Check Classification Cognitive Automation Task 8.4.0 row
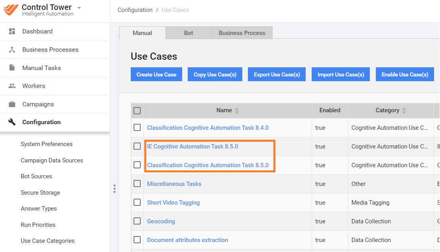The height and width of the screenshot is (252, 440). (137, 127)
